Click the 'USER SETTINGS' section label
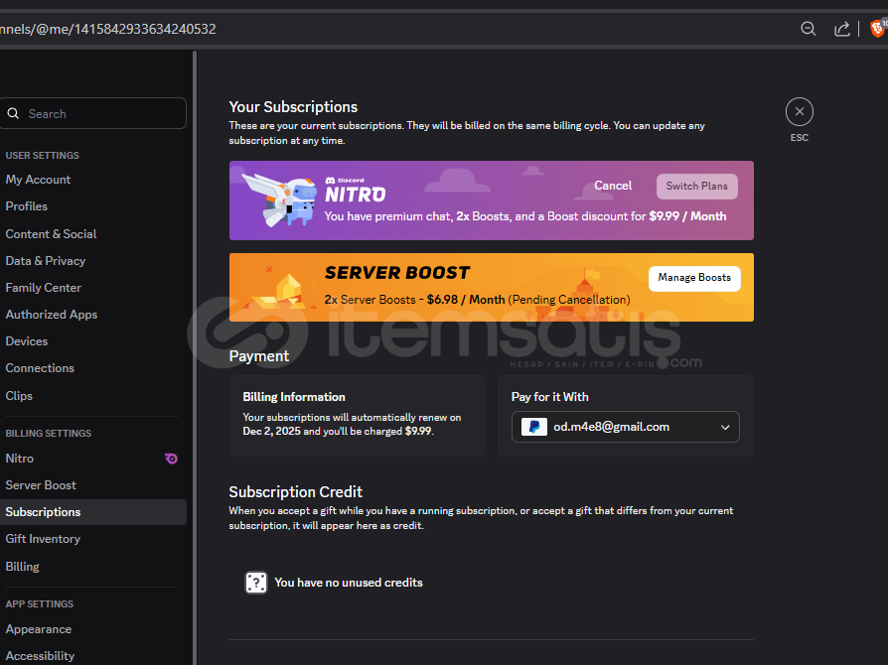 [43, 155]
